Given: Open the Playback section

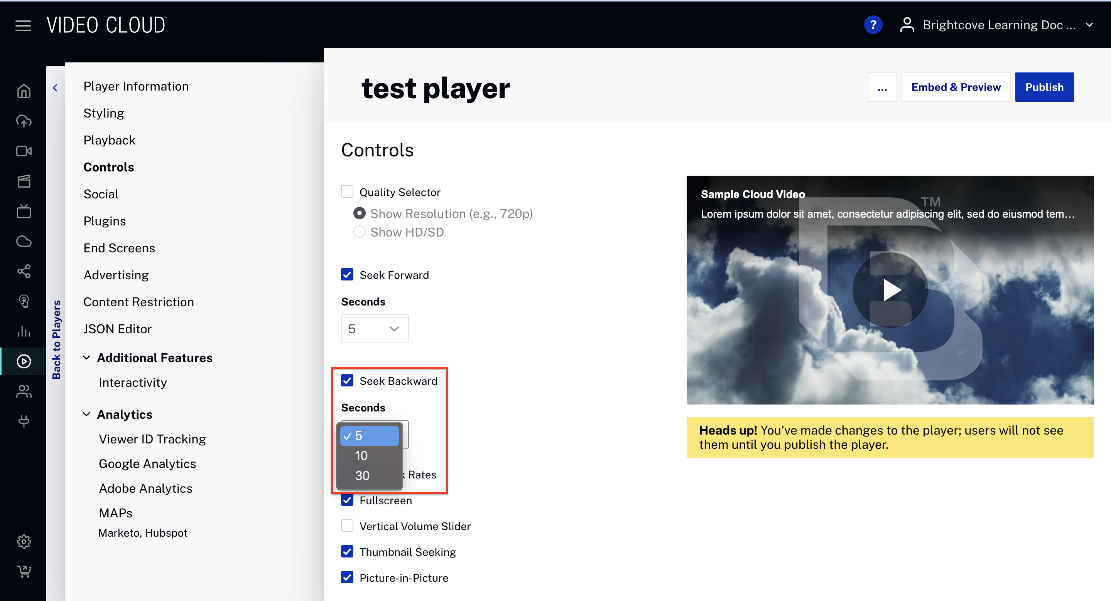Looking at the screenshot, I should point(109,140).
